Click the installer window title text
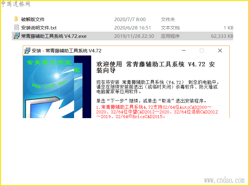This screenshot has width=249, height=186. [x=67, y=51]
